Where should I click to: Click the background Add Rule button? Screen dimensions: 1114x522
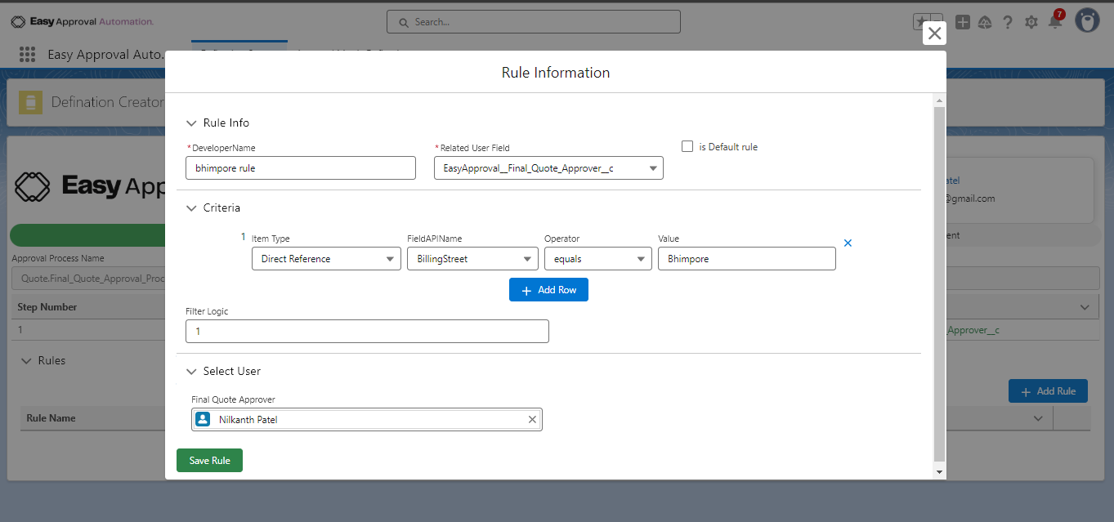coord(1048,391)
